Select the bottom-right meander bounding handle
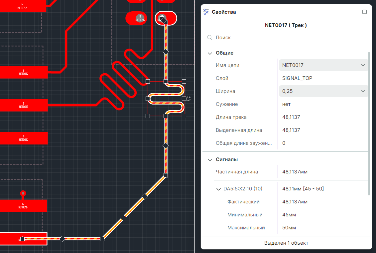This screenshot has width=376, height=253. pyautogui.click(x=184, y=116)
